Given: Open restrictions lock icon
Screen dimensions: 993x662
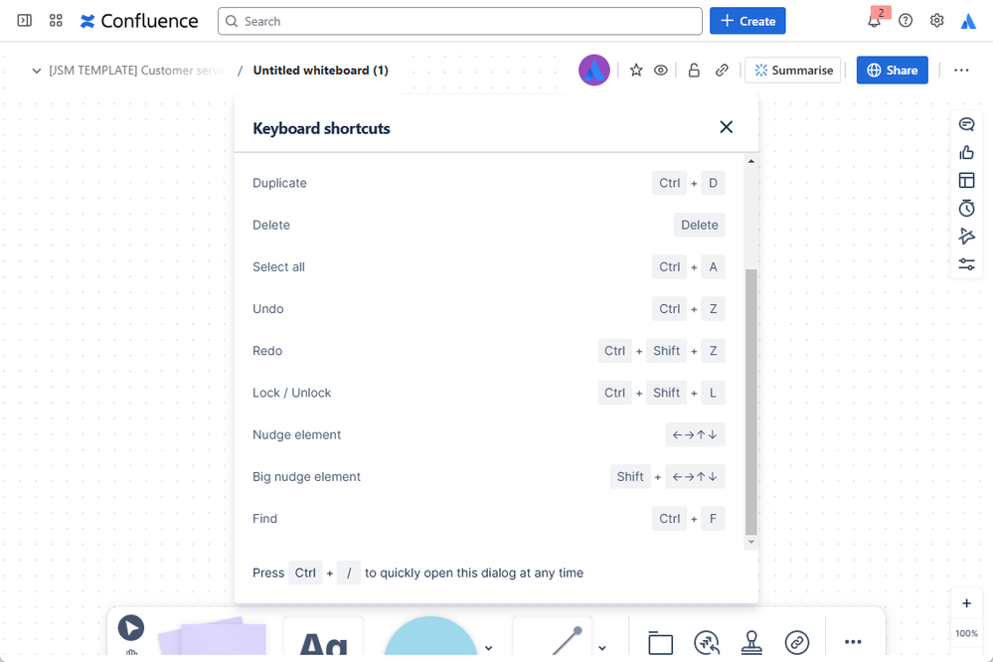Looking at the screenshot, I should coord(694,71).
